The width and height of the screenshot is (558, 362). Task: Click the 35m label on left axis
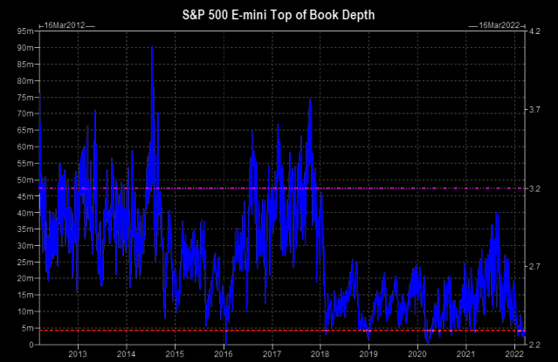click(25, 229)
